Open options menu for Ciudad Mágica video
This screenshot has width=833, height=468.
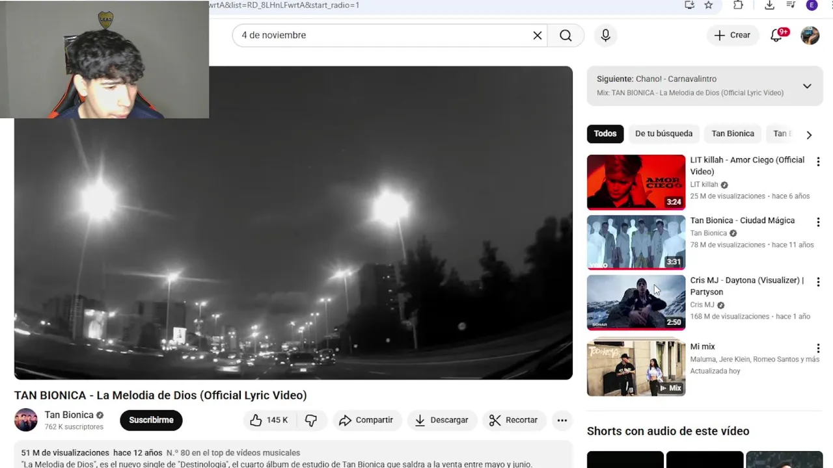tap(818, 222)
